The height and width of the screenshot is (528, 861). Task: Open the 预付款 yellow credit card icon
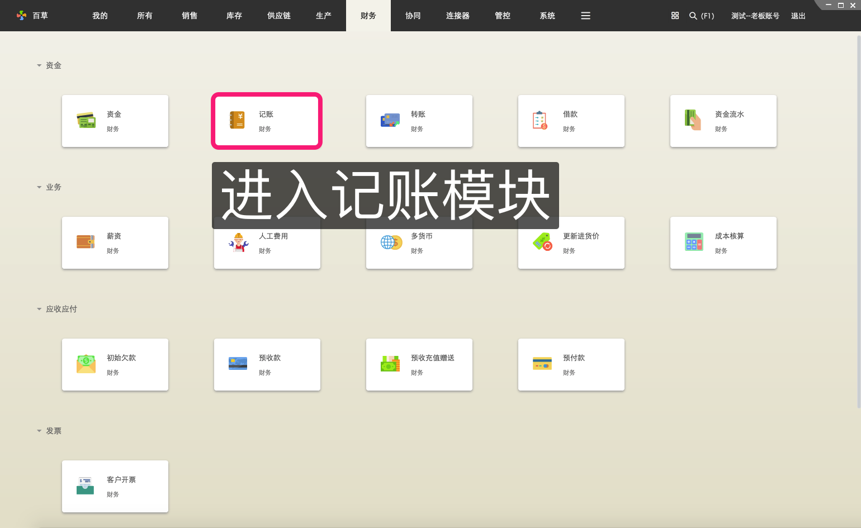(542, 364)
